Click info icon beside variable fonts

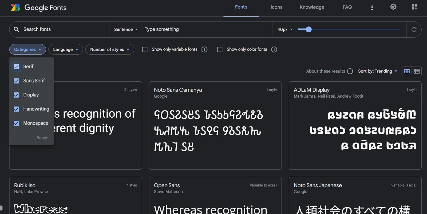tap(204, 50)
